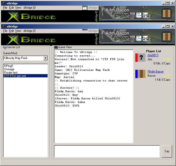Click profile avatar in front window banner
The height and width of the screenshot is (166, 176).
pos(166,37)
